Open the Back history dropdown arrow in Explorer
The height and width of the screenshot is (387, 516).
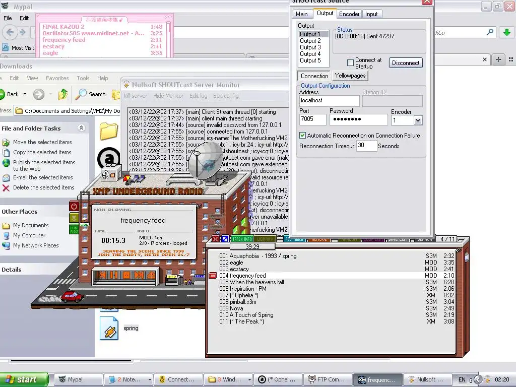25,94
